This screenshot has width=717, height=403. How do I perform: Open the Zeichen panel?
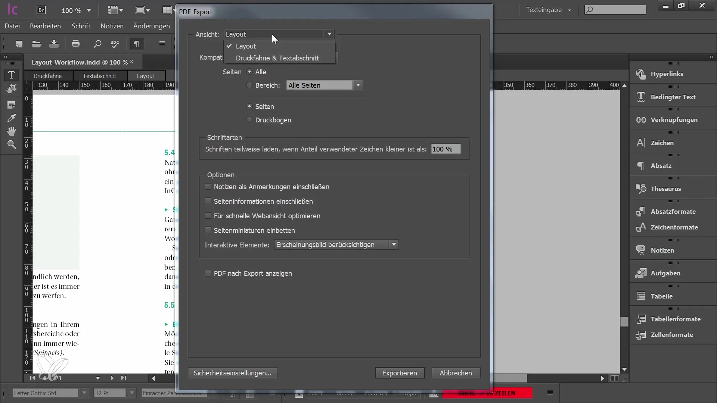click(662, 142)
